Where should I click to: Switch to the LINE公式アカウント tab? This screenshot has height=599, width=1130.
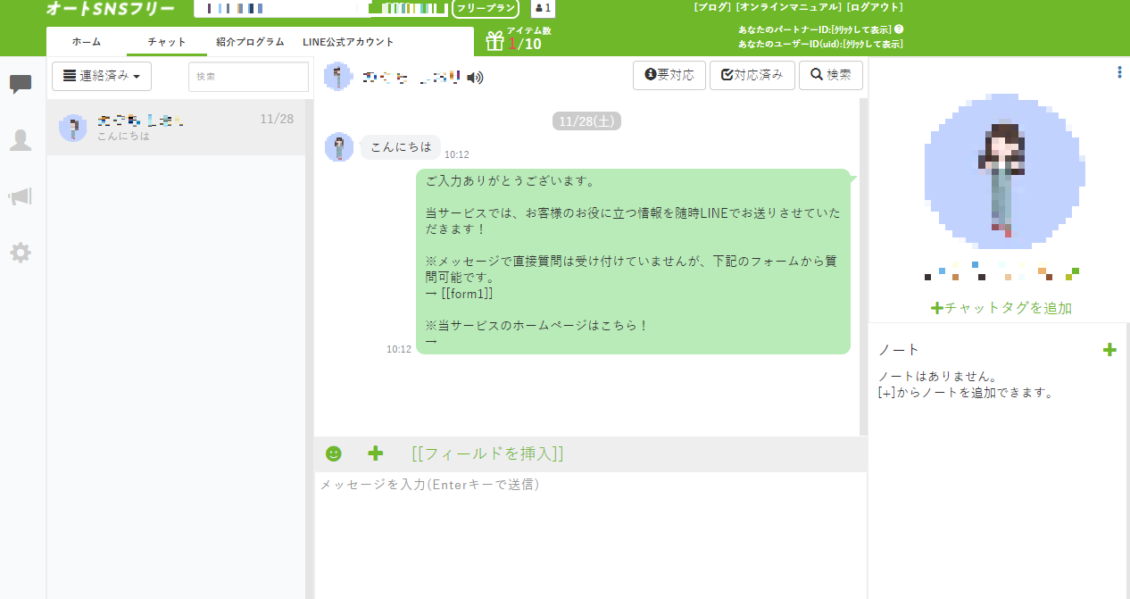(x=348, y=42)
